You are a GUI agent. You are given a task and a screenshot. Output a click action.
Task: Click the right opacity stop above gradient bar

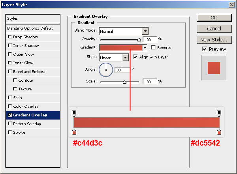pos(219,114)
